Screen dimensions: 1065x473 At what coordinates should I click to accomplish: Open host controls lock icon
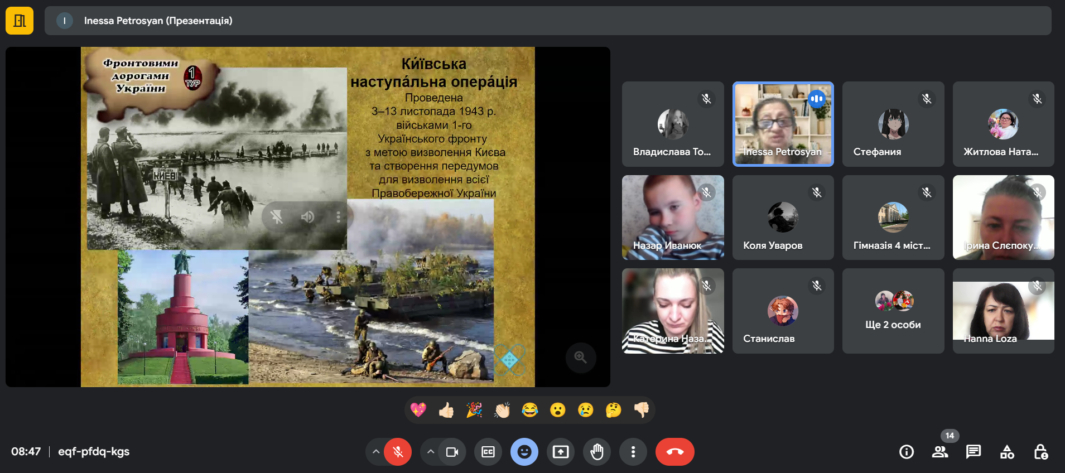[x=1040, y=452]
